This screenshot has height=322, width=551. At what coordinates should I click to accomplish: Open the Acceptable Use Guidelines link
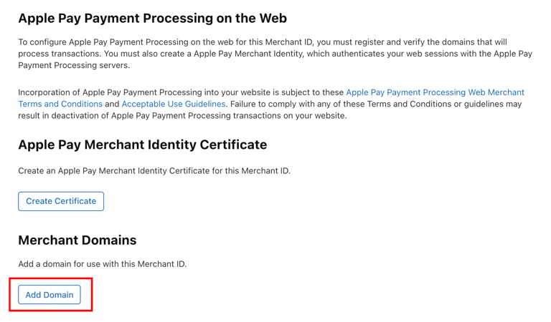174,104
